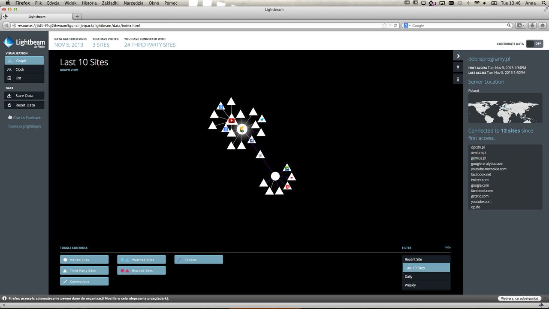The height and width of the screenshot is (309, 549).
Task: Select the Daily filter
Action: tap(426, 276)
